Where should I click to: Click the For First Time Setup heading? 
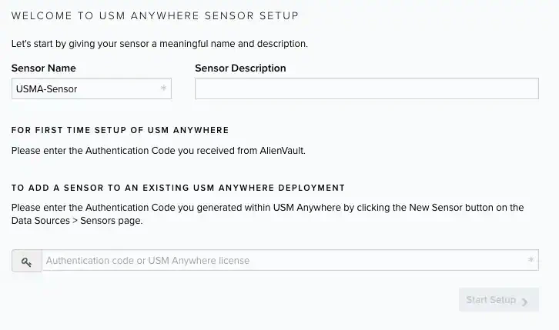[119, 131]
